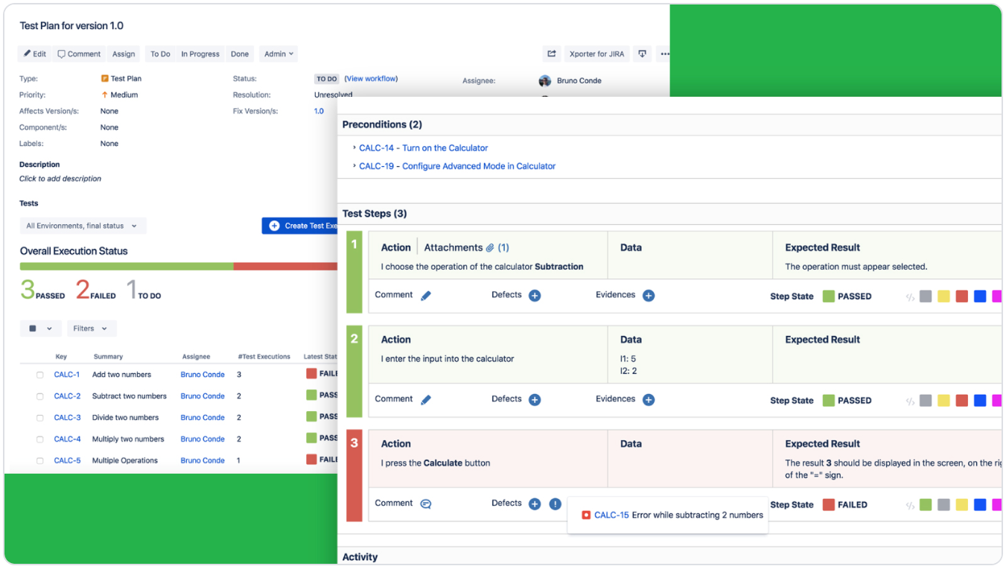This screenshot has height=569, width=1006.
Task: Add evidence with the plus icon on step 1
Action: pos(648,295)
